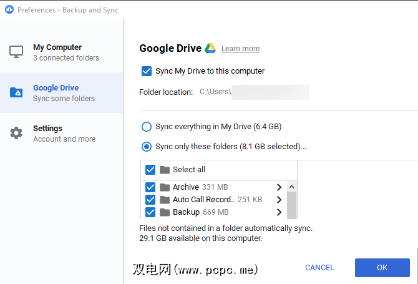Click the Google Drive triangle logo beside heading
This screenshot has height=284, width=418.
pos(210,48)
